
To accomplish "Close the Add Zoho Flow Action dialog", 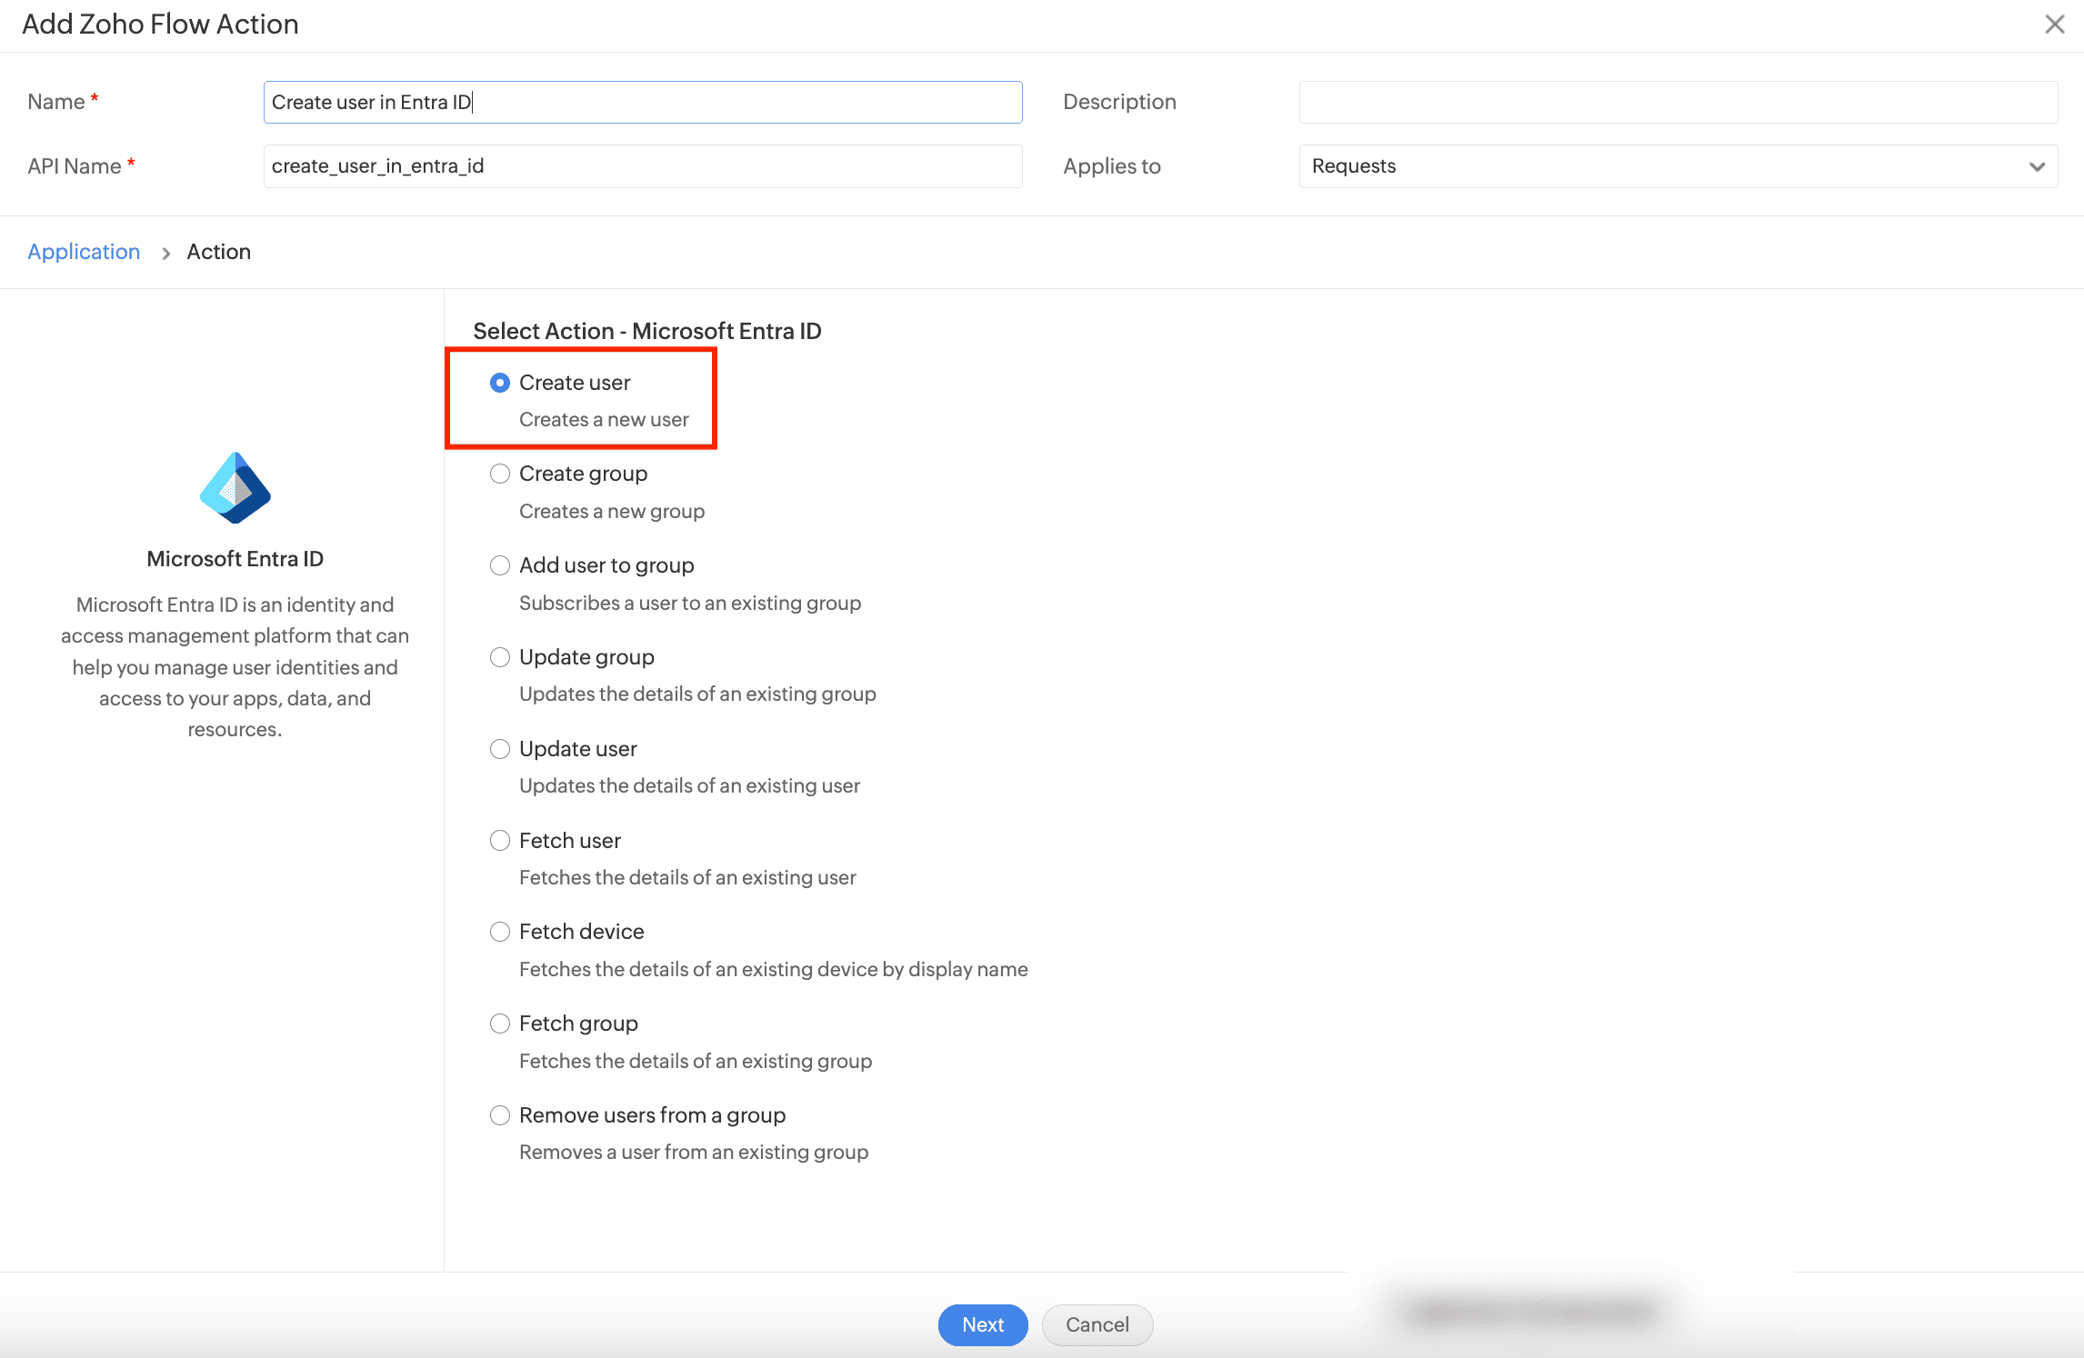I will (2054, 25).
